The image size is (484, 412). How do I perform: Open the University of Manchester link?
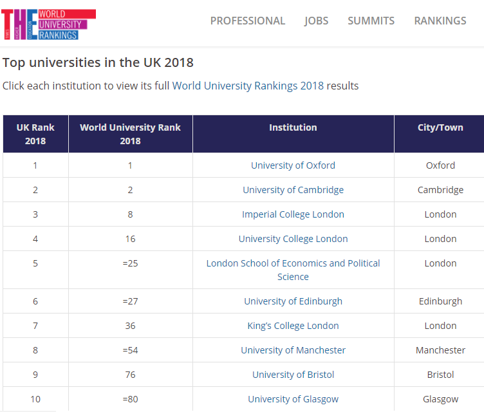click(x=293, y=350)
